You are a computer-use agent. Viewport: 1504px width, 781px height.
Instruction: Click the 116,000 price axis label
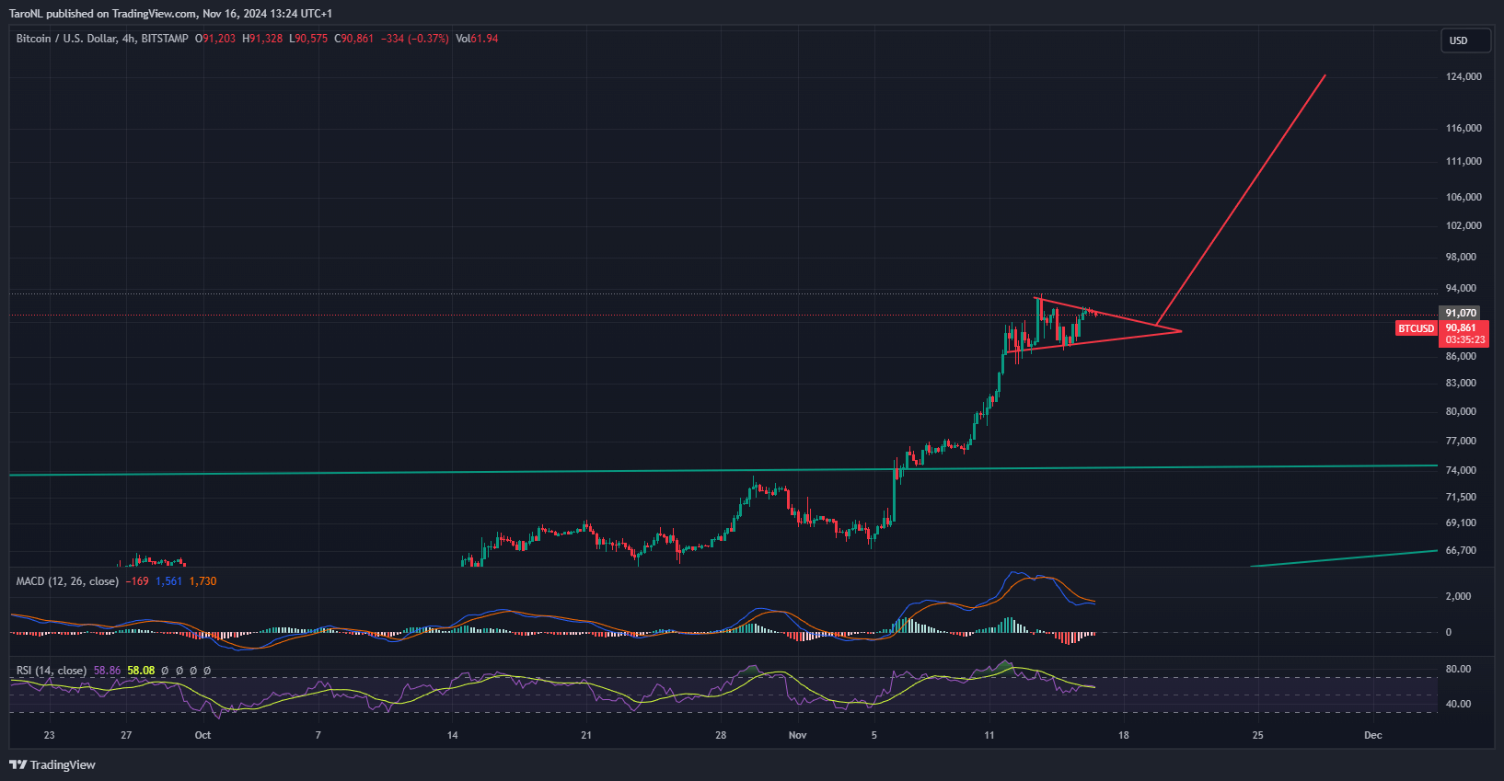click(1464, 128)
